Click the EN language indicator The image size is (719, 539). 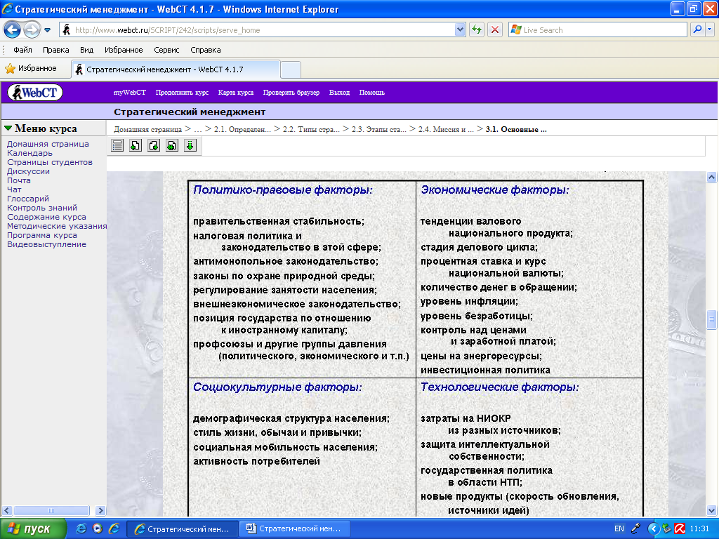pos(619,528)
